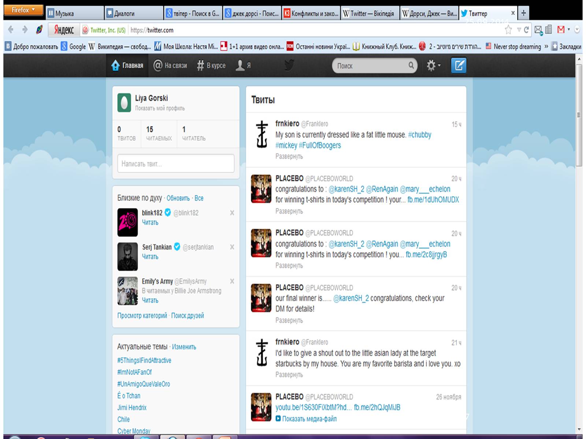Viewport: 586px width, 439px height.
Task: Dismiss Serj Tankian suggestion with X
Action: point(232,247)
